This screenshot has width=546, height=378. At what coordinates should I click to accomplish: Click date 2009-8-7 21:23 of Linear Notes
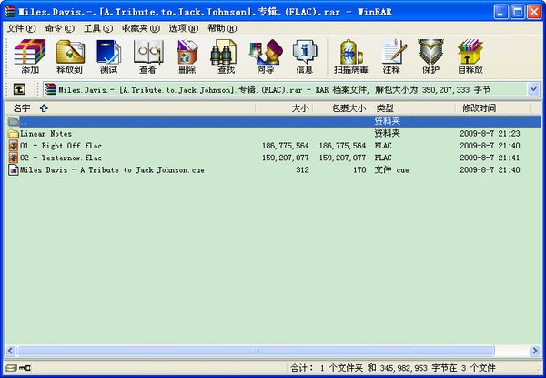click(490, 133)
